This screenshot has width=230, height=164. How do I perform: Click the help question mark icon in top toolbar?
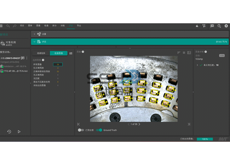219,26
